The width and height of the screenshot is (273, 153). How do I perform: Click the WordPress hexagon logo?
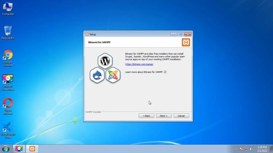click(105, 61)
